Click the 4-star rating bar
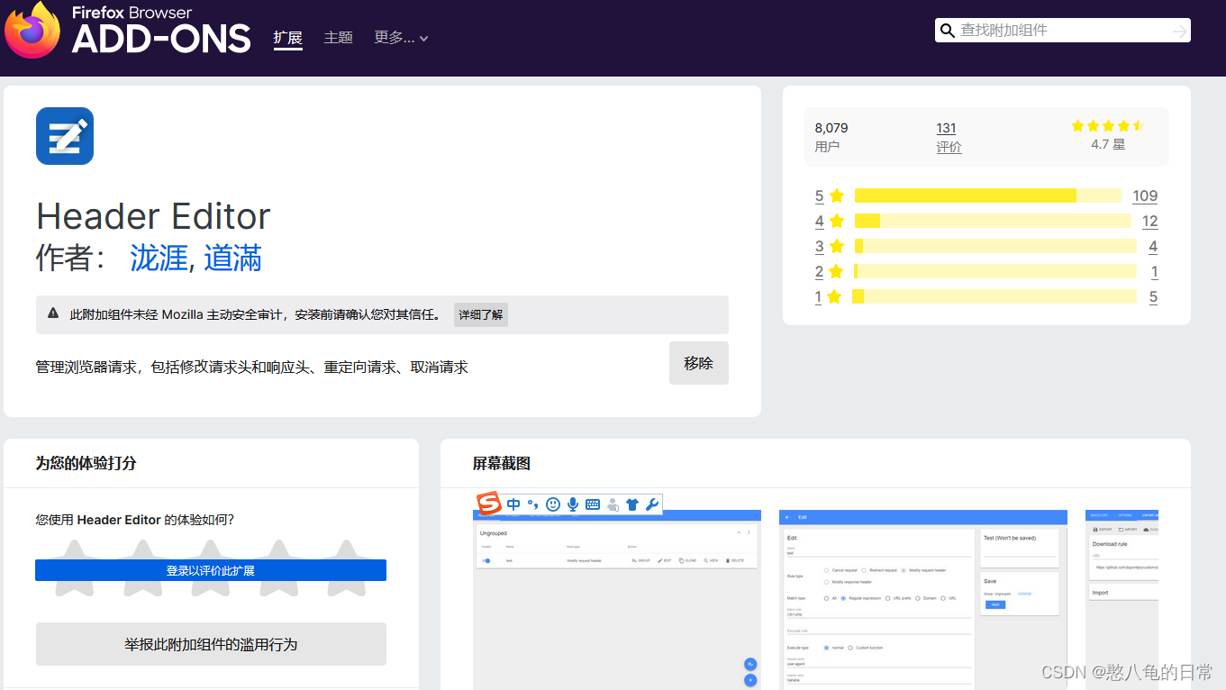 (993, 221)
